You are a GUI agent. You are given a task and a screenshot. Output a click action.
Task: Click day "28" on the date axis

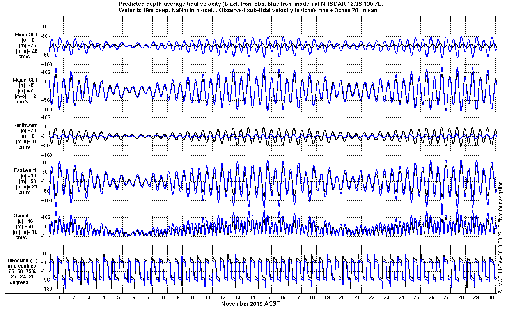[x=461, y=297]
